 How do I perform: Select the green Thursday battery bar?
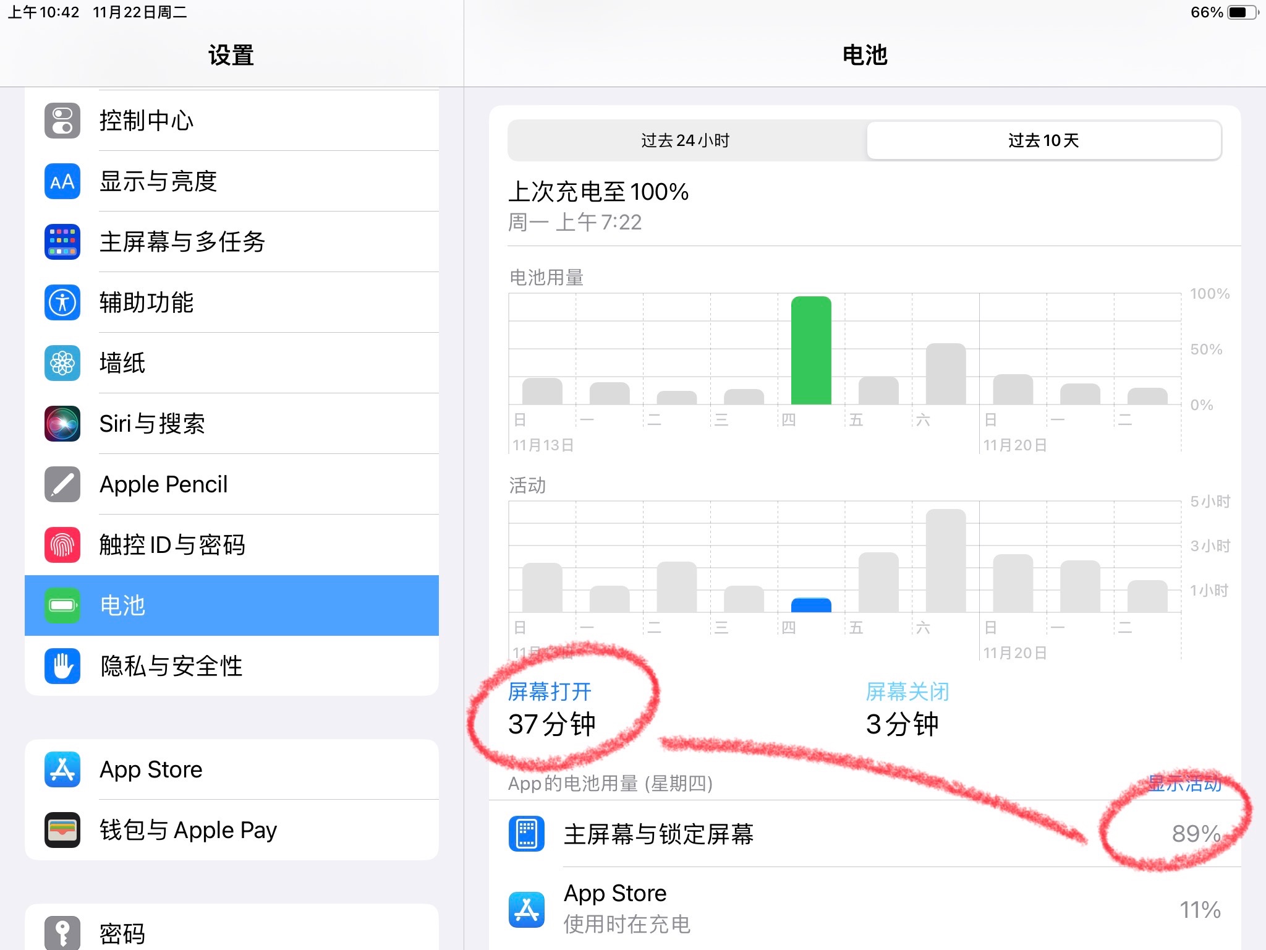[x=811, y=351]
